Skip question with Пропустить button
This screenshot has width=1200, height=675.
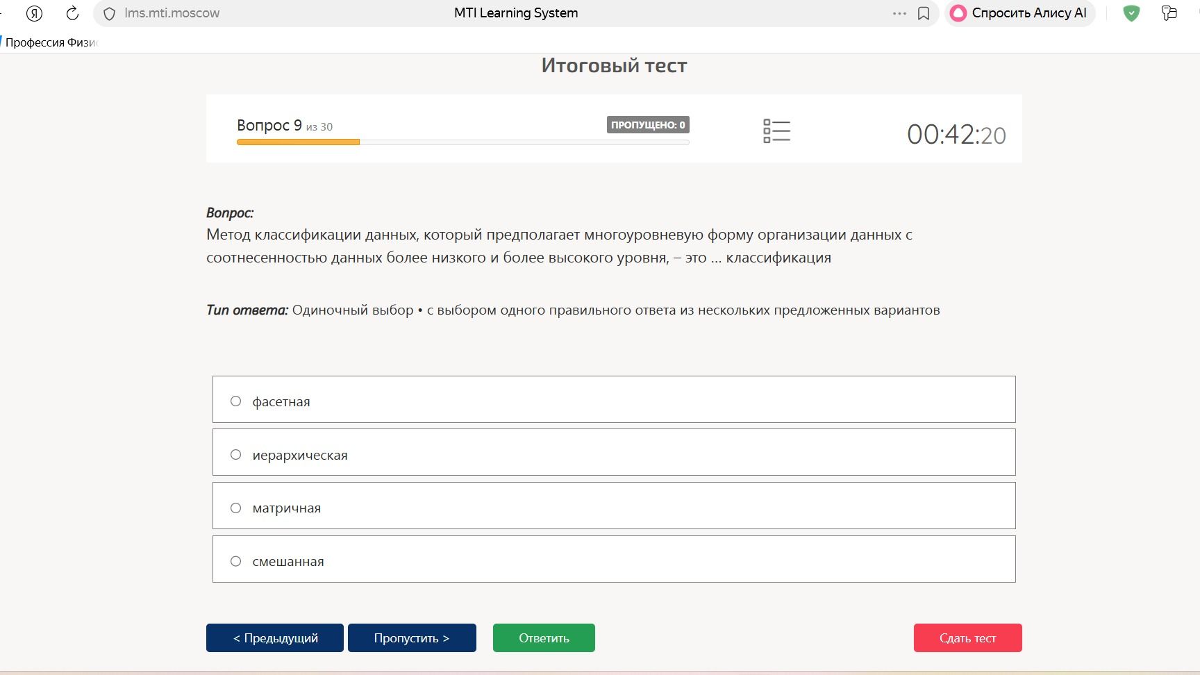(412, 637)
